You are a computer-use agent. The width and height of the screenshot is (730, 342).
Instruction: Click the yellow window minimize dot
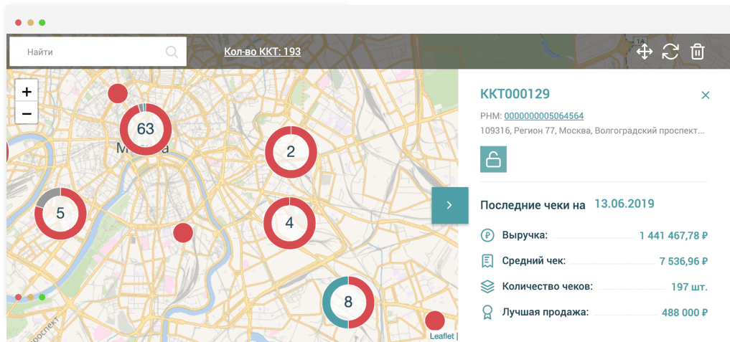click(30, 22)
